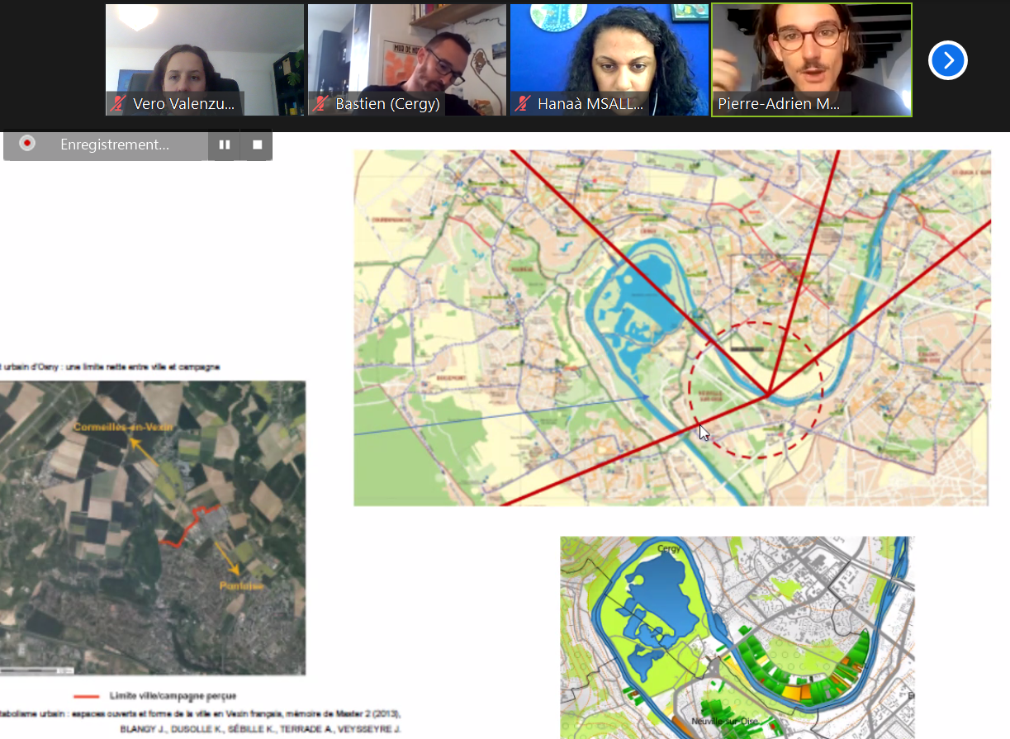Click the red Limite ville/campagne legend line
Viewport: 1010px width, 739px height.
tap(87, 696)
